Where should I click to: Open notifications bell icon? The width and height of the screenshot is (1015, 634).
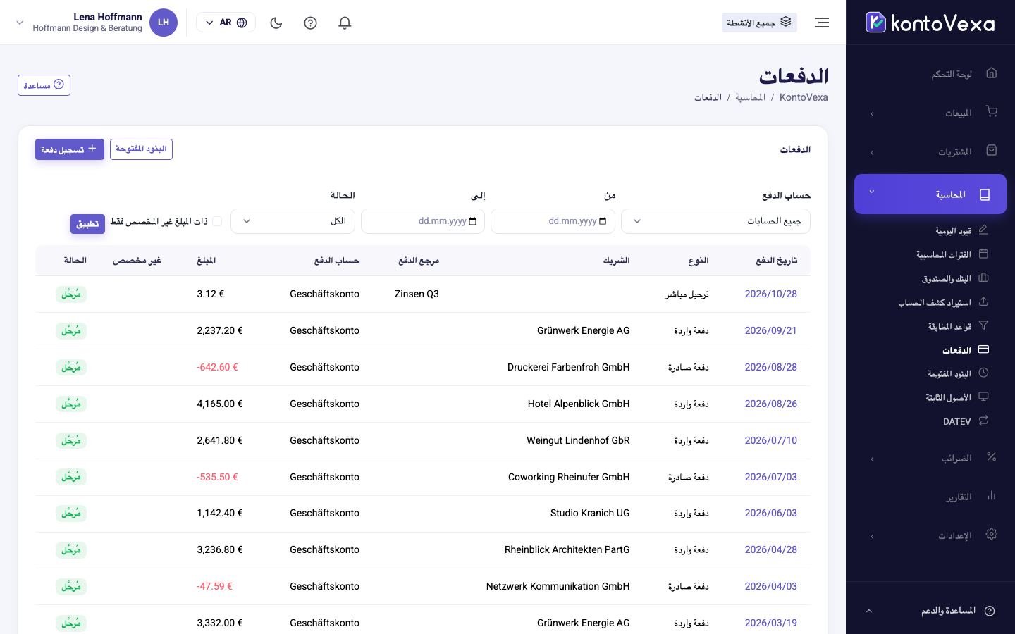[x=345, y=23]
